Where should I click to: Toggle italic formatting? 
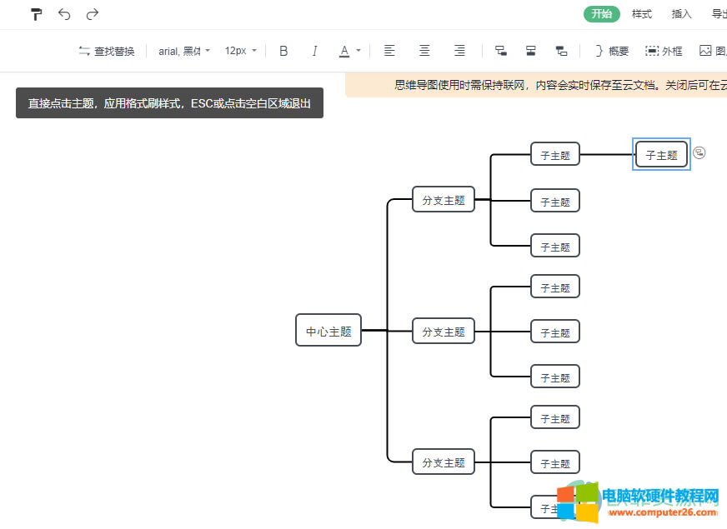point(314,51)
